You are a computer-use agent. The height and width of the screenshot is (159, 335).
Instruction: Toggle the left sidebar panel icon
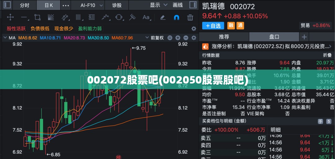tap(7, 5)
